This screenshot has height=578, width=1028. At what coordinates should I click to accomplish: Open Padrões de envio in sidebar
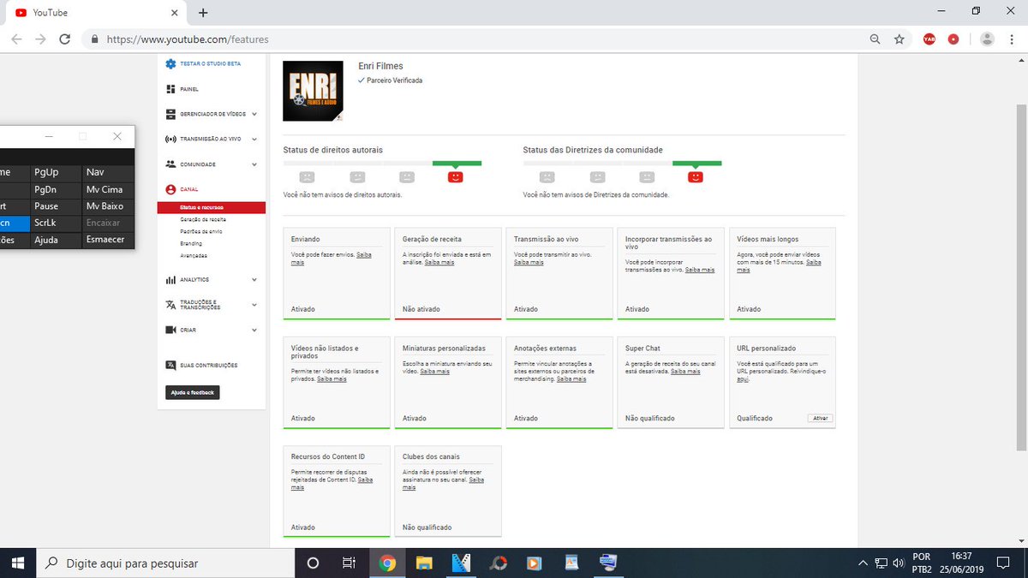tap(201, 231)
